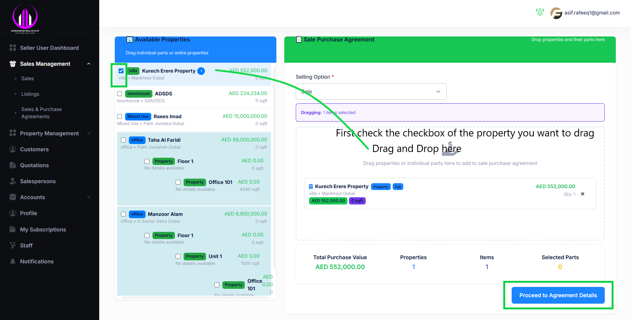
Task: Click the Salespersons sidebar icon
Action: tap(13, 181)
